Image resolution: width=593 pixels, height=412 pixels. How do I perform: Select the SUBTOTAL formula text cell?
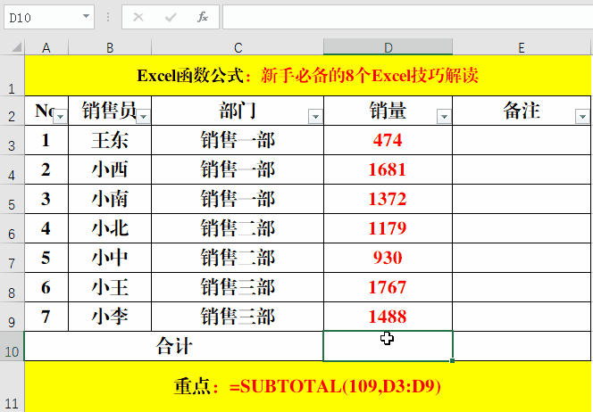pyautogui.click(x=308, y=387)
